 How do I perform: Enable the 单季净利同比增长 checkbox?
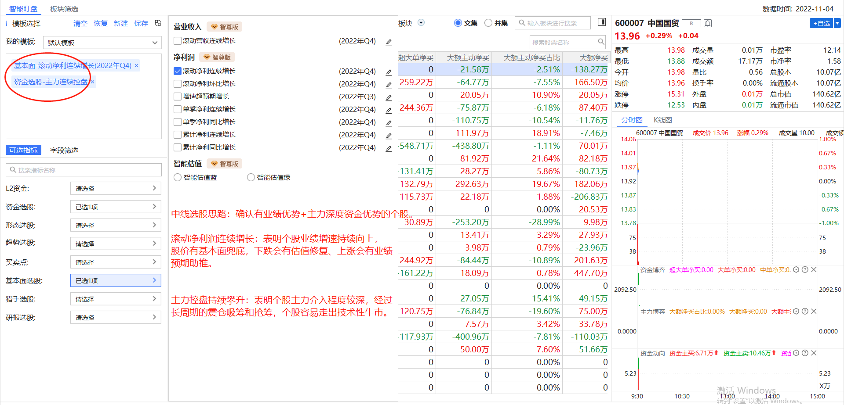[x=178, y=122]
